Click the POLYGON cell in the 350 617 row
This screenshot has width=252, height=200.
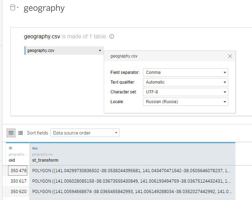click(x=132, y=181)
